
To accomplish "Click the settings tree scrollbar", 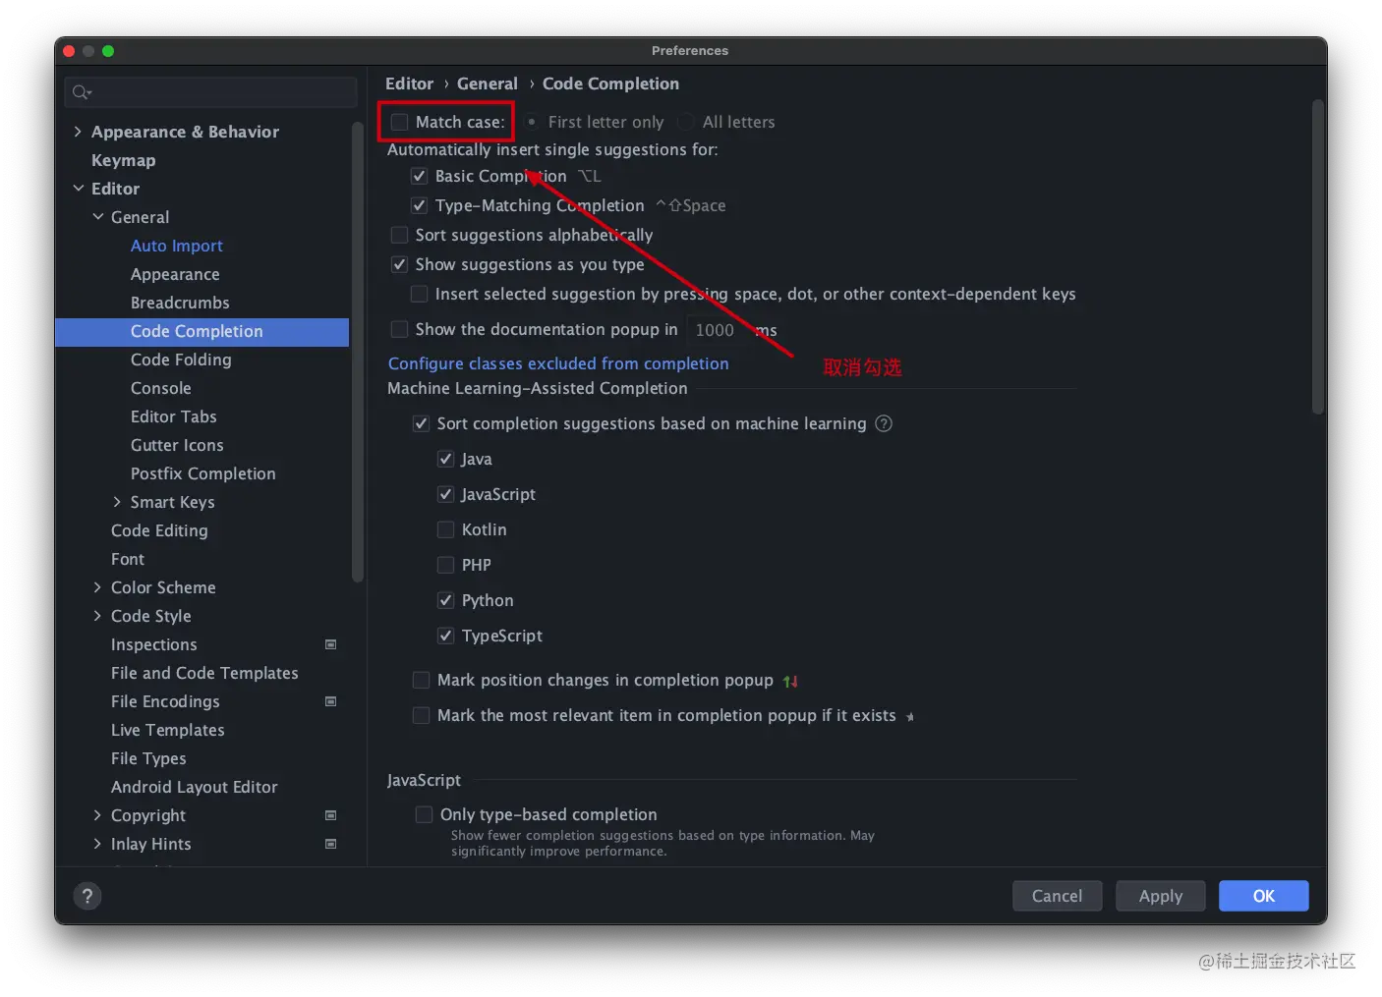I will tap(357, 352).
